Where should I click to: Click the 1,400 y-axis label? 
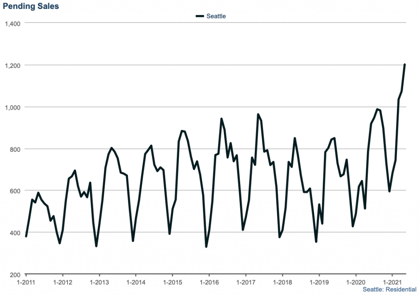tap(13, 23)
